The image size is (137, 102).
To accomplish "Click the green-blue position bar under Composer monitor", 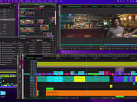I will tap(99, 45).
